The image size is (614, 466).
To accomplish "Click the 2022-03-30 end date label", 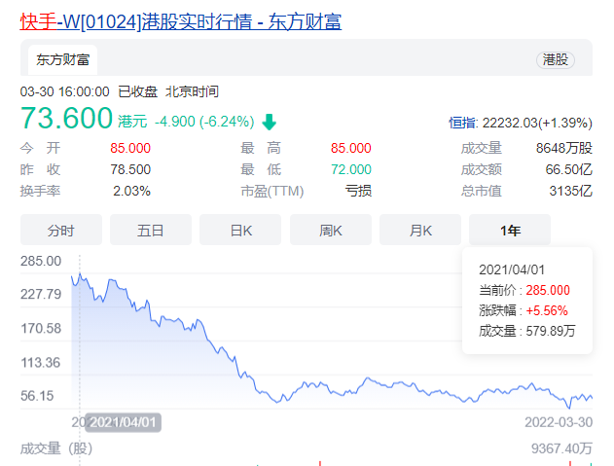I will 559,422.
